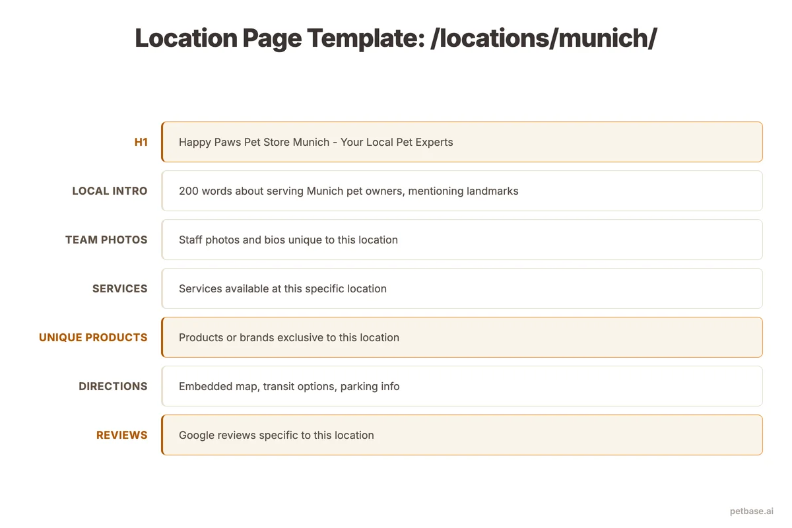The width and height of the screenshot is (792, 528).
Task: Click the UNIQUE PRODUCTS label
Action: 93,337
